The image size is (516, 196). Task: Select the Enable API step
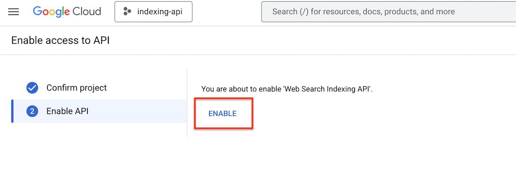tap(99, 111)
